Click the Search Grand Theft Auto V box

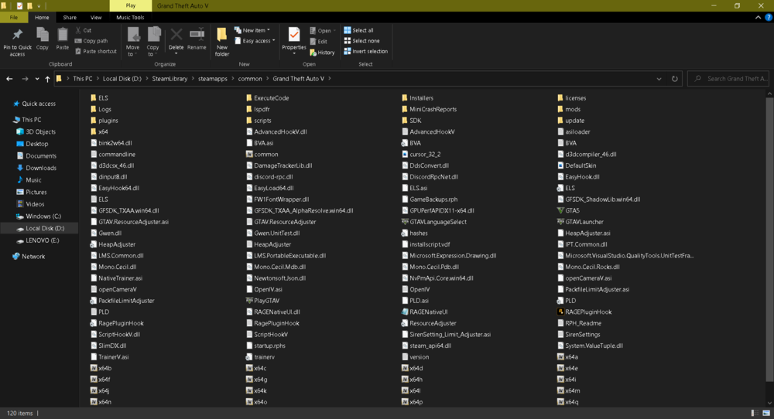pyautogui.click(x=728, y=79)
